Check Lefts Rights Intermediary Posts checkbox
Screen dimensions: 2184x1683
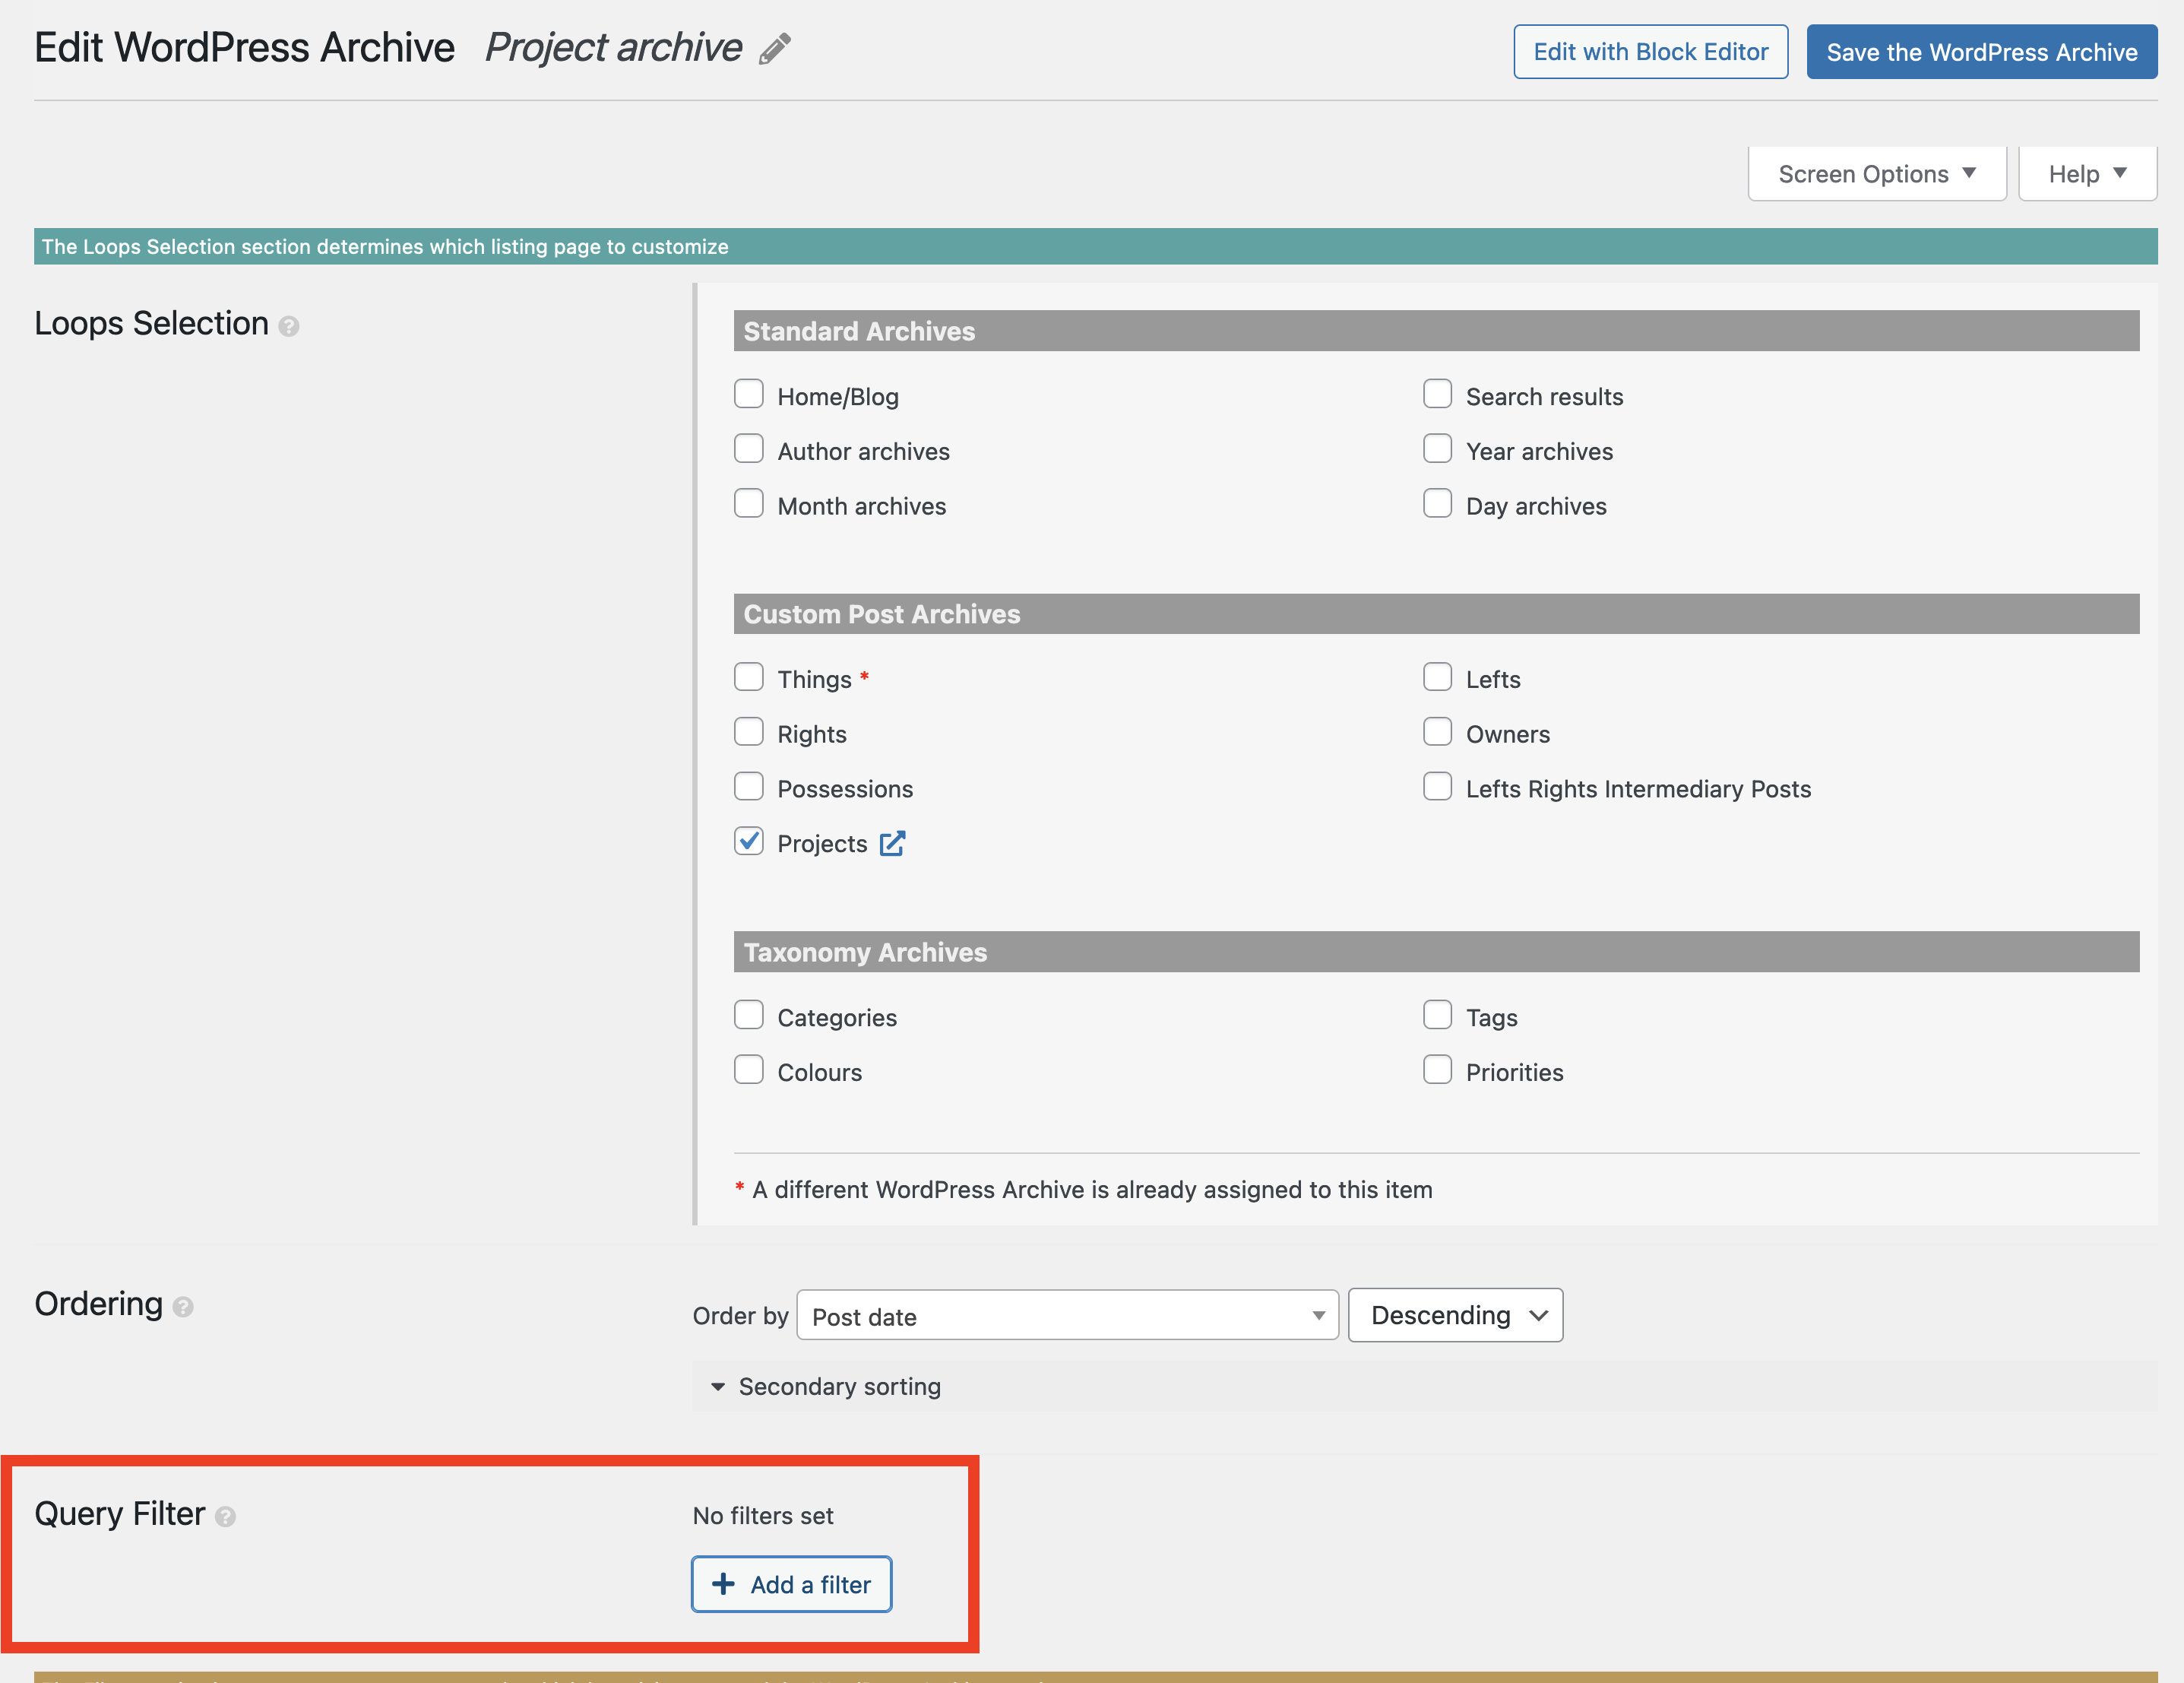1437,787
